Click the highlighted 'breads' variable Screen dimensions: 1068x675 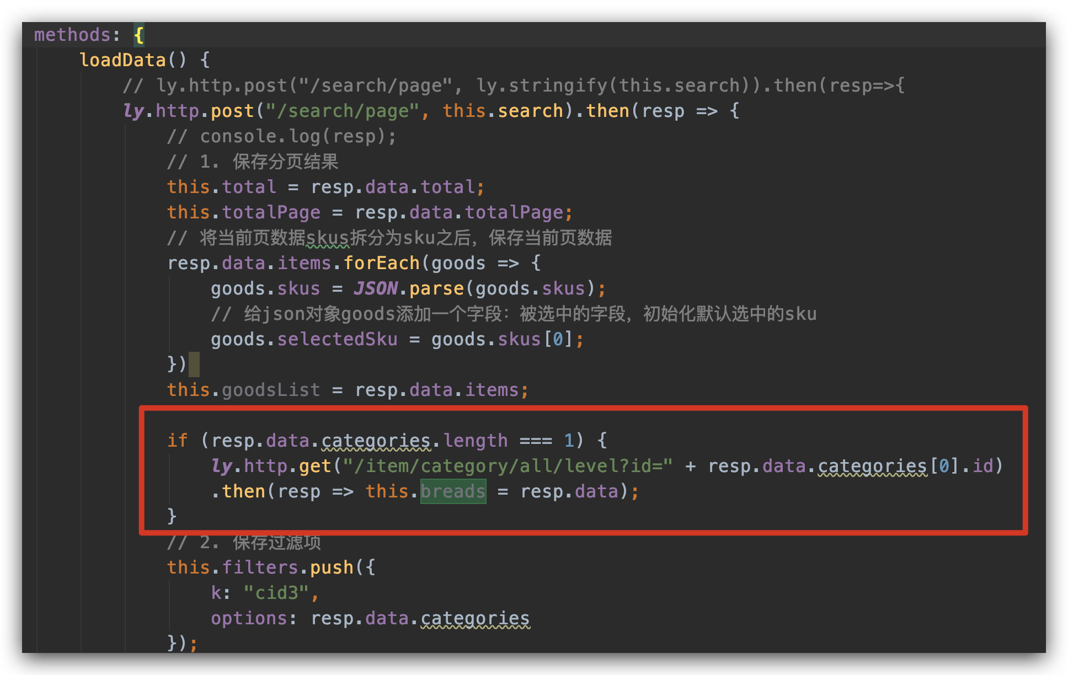pyautogui.click(x=453, y=491)
